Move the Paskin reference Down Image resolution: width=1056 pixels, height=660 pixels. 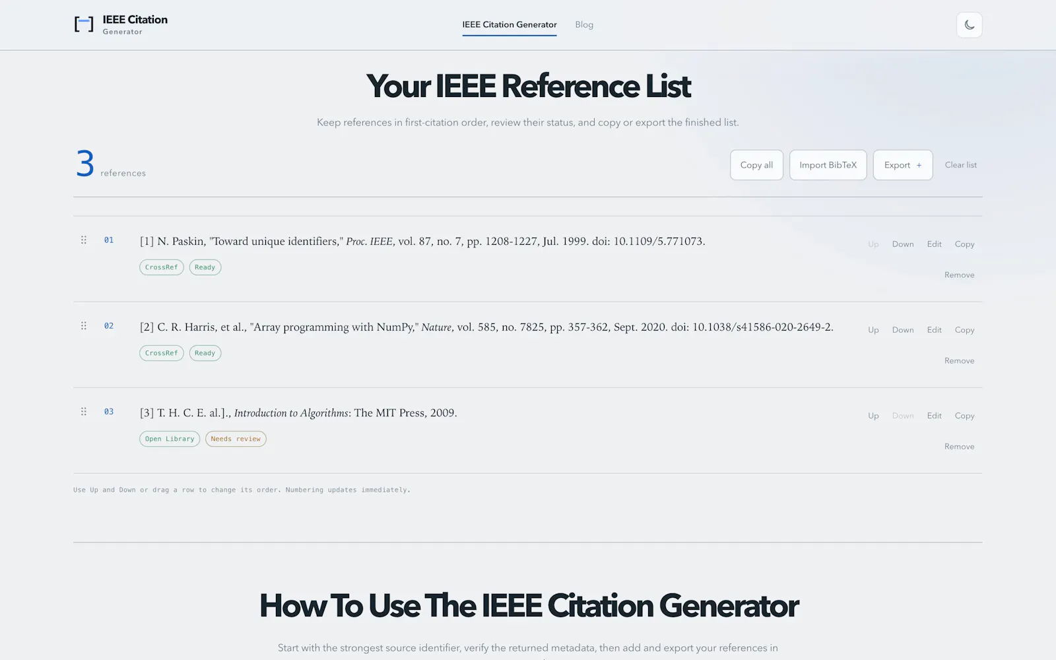point(903,244)
